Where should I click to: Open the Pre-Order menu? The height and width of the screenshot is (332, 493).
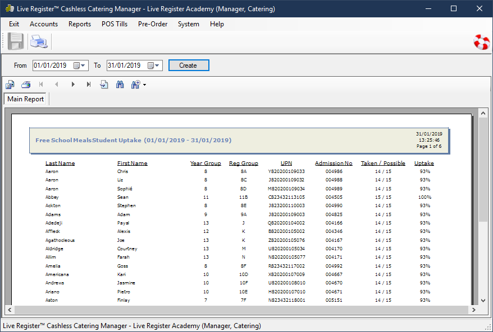153,24
